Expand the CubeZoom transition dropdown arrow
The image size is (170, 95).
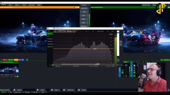(88, 26)
